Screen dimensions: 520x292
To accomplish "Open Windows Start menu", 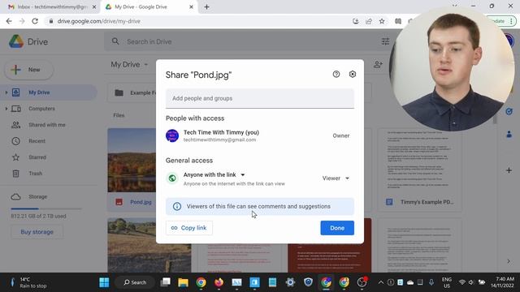I will (x=104, y=282).
